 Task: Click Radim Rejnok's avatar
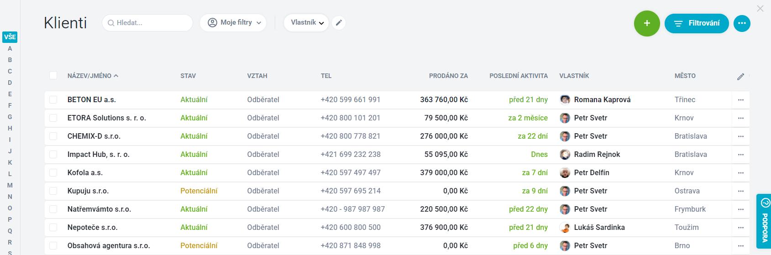coord(565,154)
